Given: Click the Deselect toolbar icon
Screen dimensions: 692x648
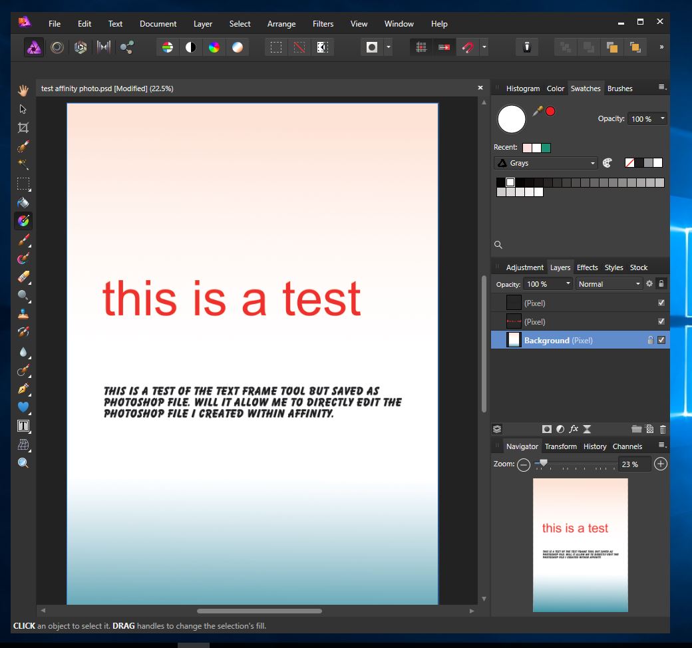Looking at the screenshot, I should [x=299, y=47].
